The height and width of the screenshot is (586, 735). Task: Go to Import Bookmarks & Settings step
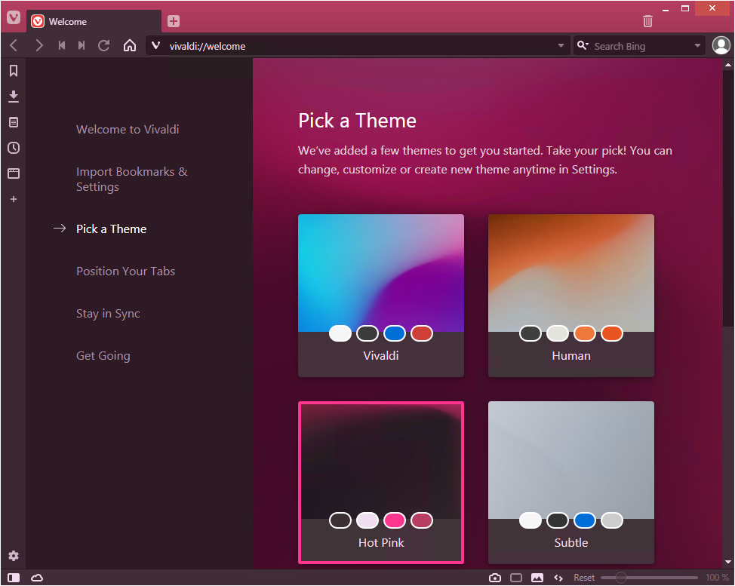(132, 179)
